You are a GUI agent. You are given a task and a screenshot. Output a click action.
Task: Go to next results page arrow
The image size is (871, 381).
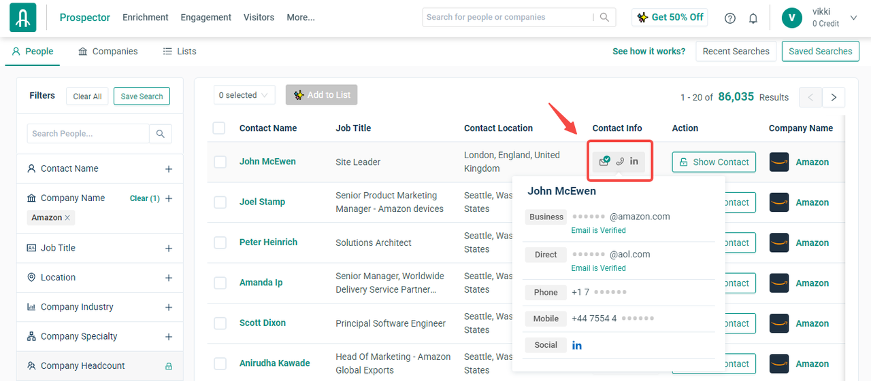coord(834,98)
